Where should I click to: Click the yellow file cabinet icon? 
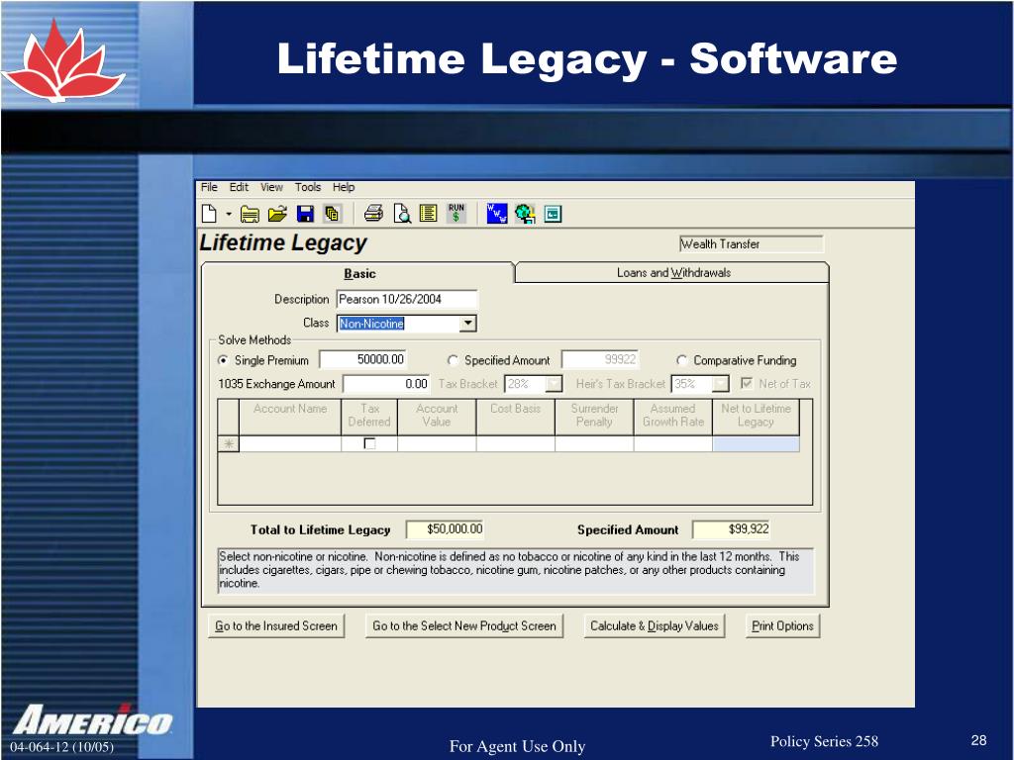click(x=250, y=214)
